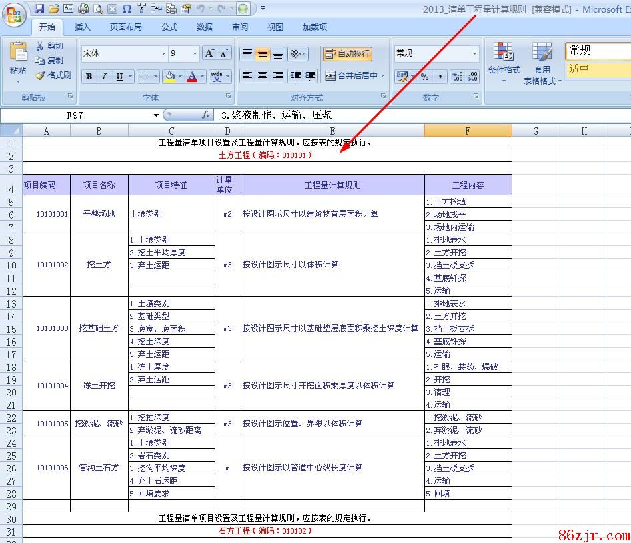
Task: Toggle the Wrap Text (自动换行) button
Action: point(347,54)
